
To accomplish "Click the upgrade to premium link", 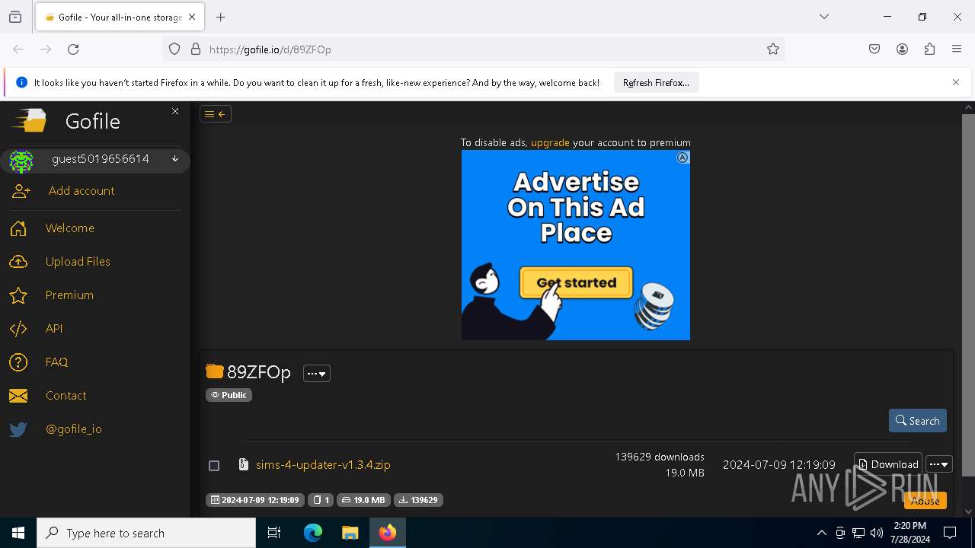I will point(550,142).
